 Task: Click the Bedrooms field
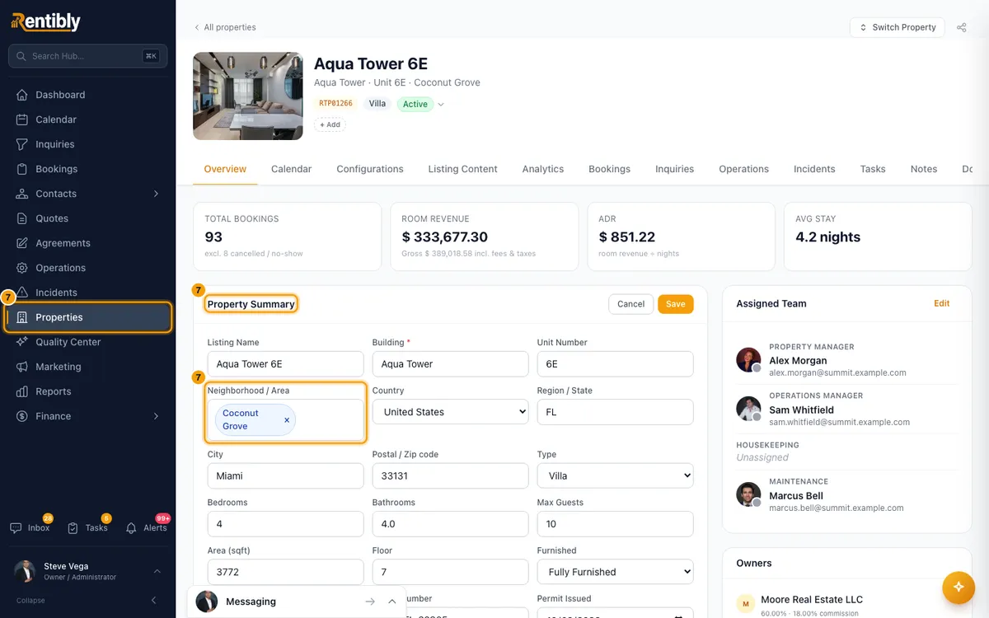tap(285, 524)
